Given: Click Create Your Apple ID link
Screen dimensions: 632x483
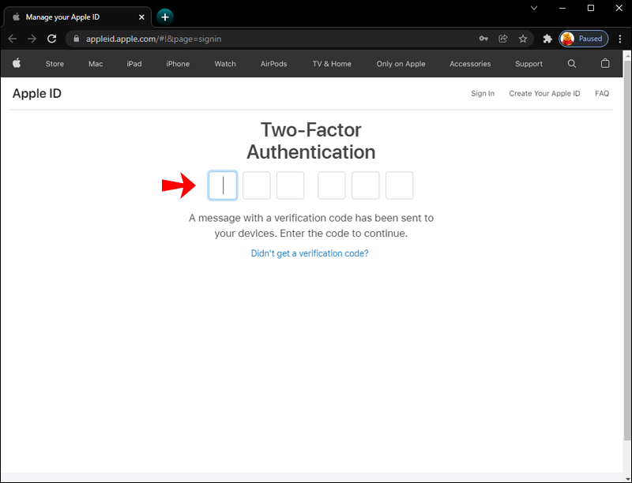Looking at the screenshot, I should tap(544, 93).
